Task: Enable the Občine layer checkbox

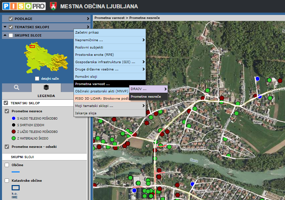Action: (7, 165)
